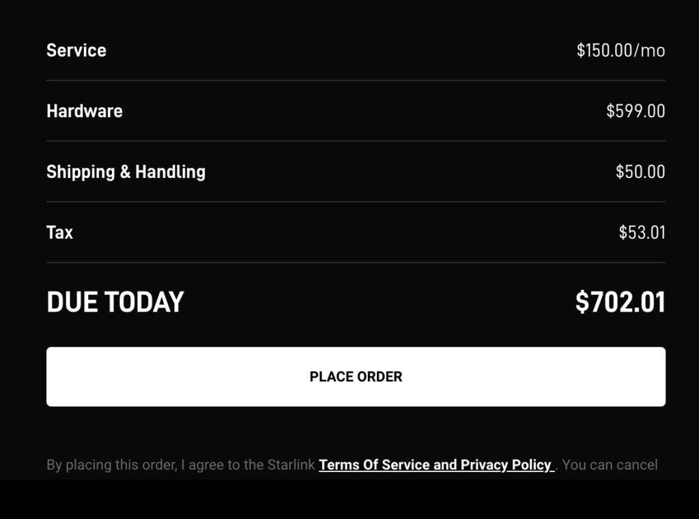The width and height of the screenshot is (699, 519).
Task: Click the PLACE ORDER button
Action: [x=356, y=376]
